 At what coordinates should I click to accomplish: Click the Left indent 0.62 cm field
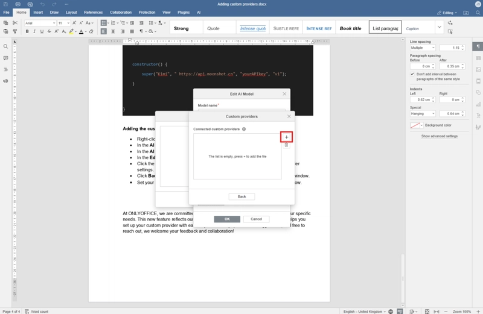tap(422, 99)
